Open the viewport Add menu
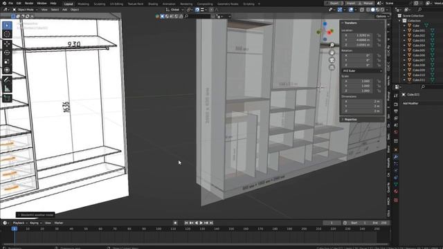The width and height of the screenshot is (443, 249). point(64,10)
